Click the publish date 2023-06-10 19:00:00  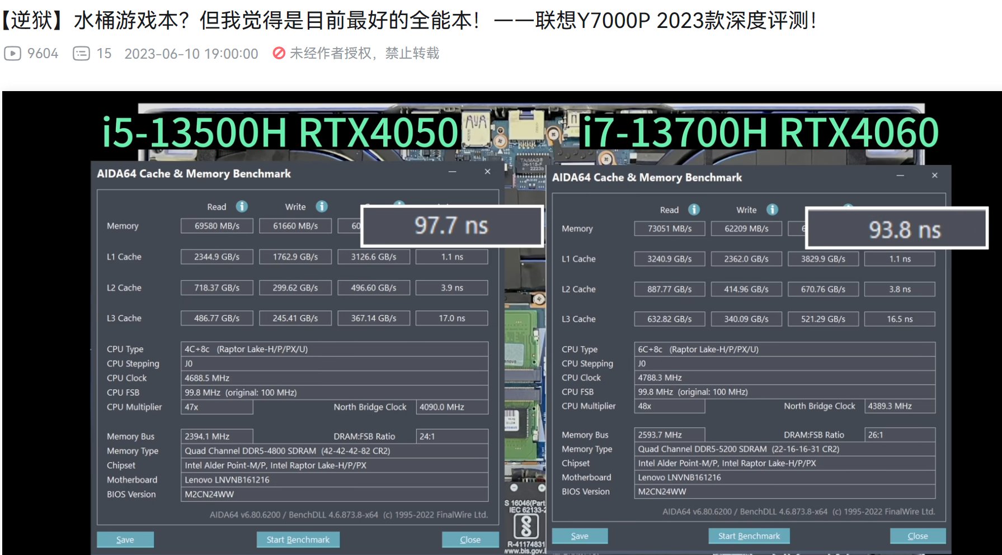click(x=191, y=54)
